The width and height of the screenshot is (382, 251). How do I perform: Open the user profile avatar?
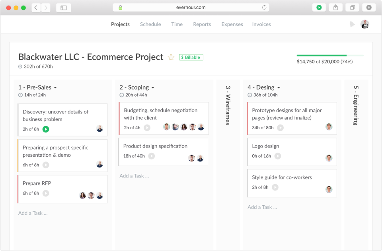pyautogui.click(x=365, y=24)
